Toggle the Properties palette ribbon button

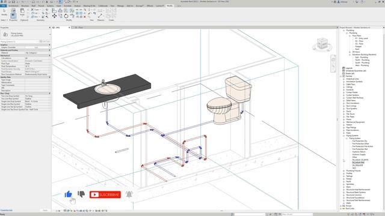click(13, 16)
